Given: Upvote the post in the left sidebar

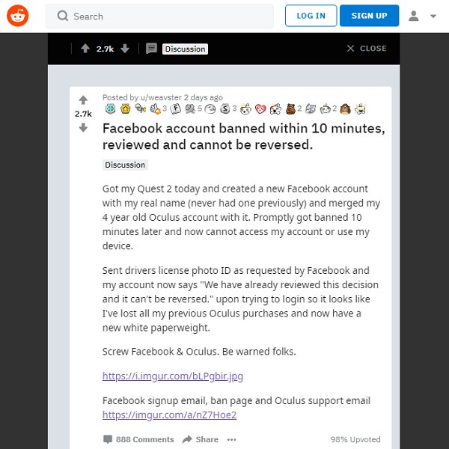Looking at the screenshot, I should (83, 100).
